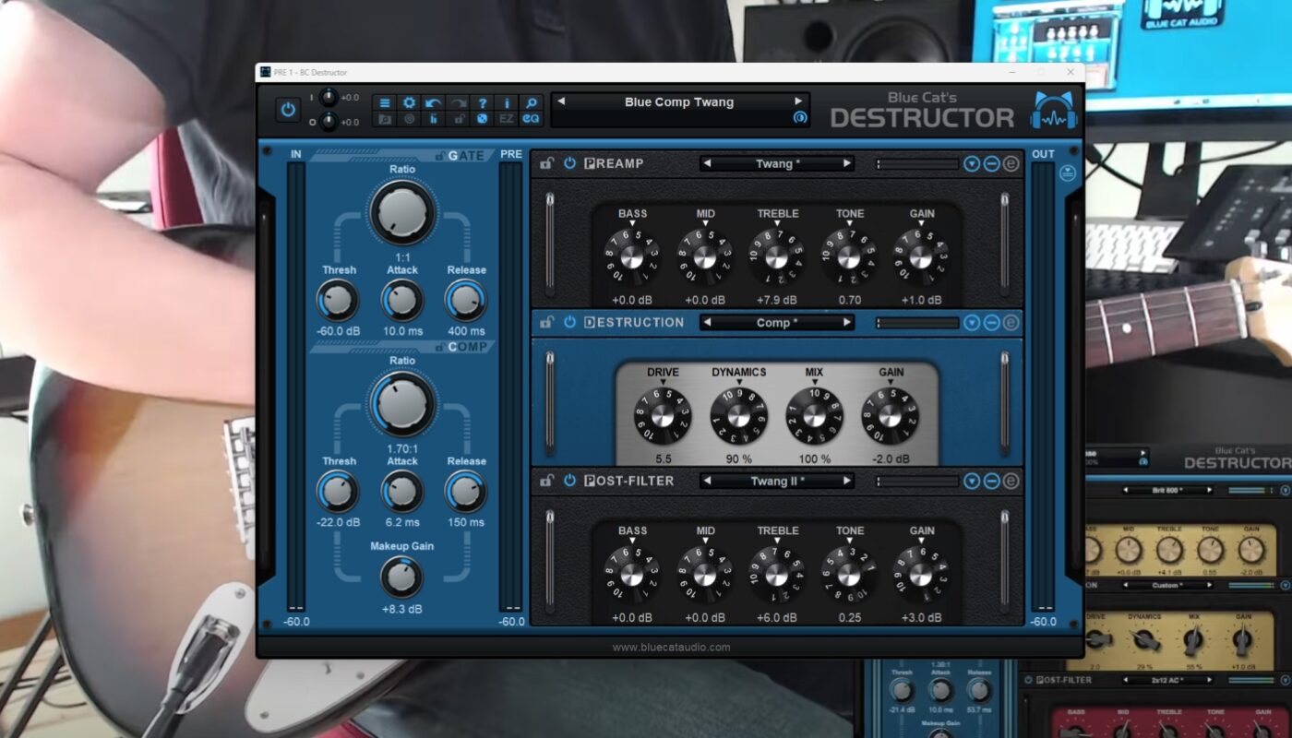Select next global preset arrow

[x=798, y=101]
